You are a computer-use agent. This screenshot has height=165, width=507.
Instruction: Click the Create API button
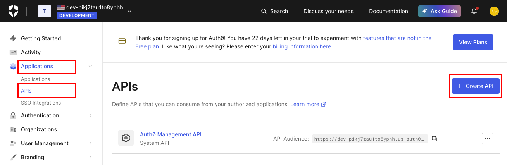tap(475, 86)
